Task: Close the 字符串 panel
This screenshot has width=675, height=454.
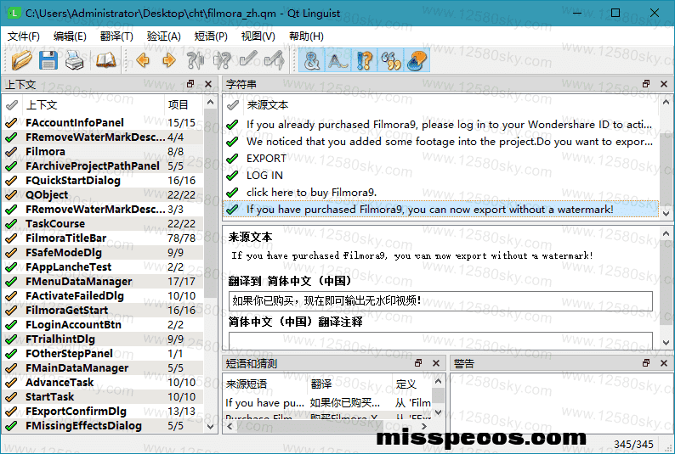Action: 664,84
